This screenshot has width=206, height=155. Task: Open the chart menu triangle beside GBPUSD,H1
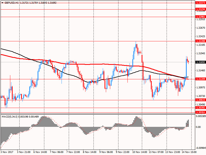[2, 3]
